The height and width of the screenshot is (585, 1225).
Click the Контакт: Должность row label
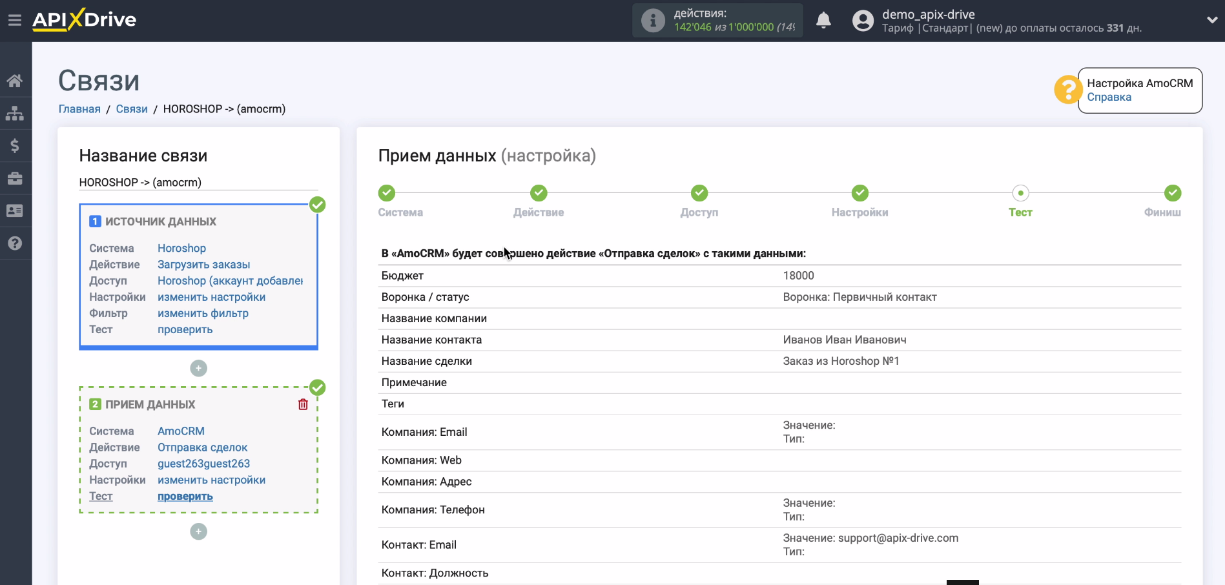(x=435, y=573)
